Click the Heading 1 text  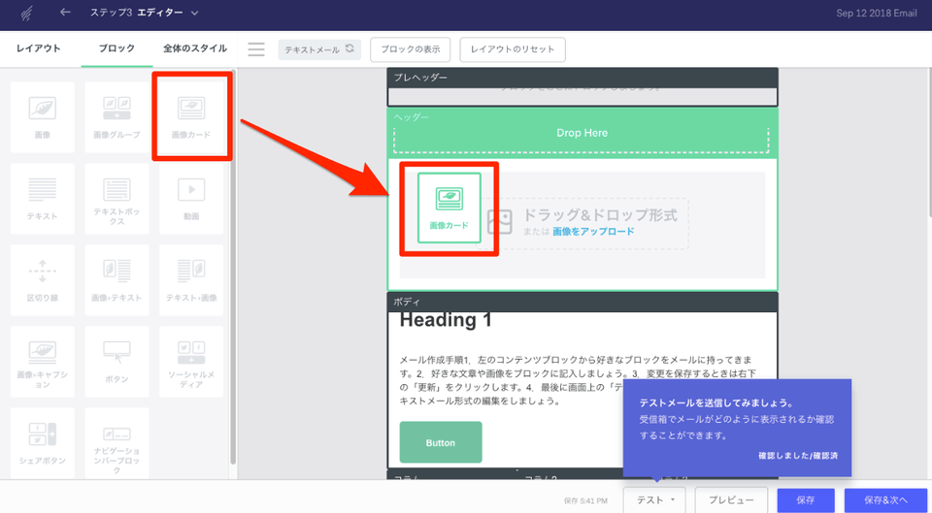click(x=446, y=320)
